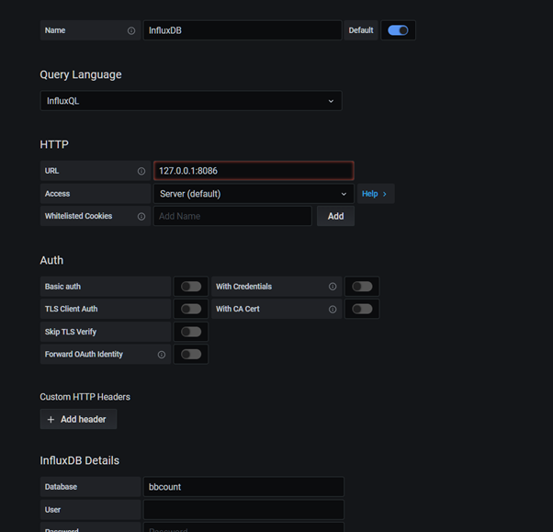The image size is (553, 532).
Task: Switch on With CA Cert toggle
Action: (x=362, y=309)
